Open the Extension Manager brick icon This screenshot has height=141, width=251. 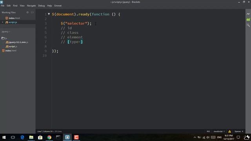point(248,20)
